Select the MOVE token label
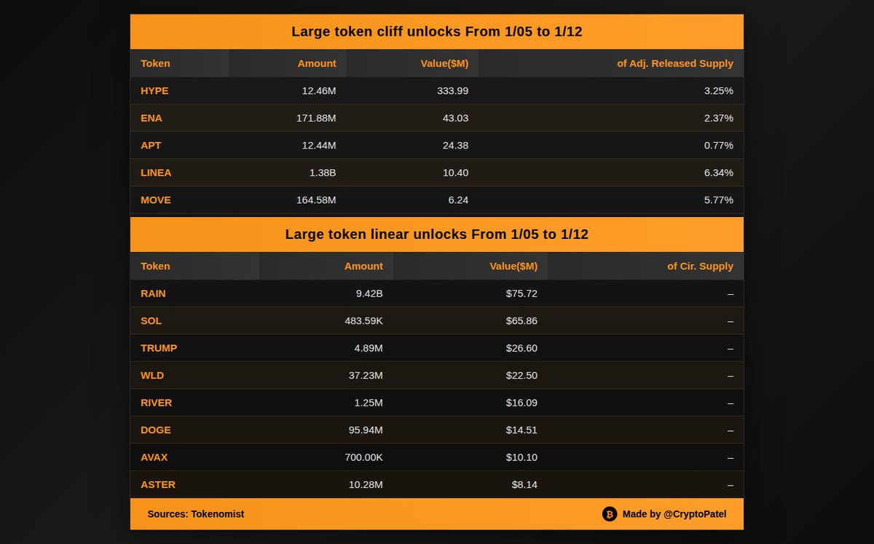 click(155, 200)
